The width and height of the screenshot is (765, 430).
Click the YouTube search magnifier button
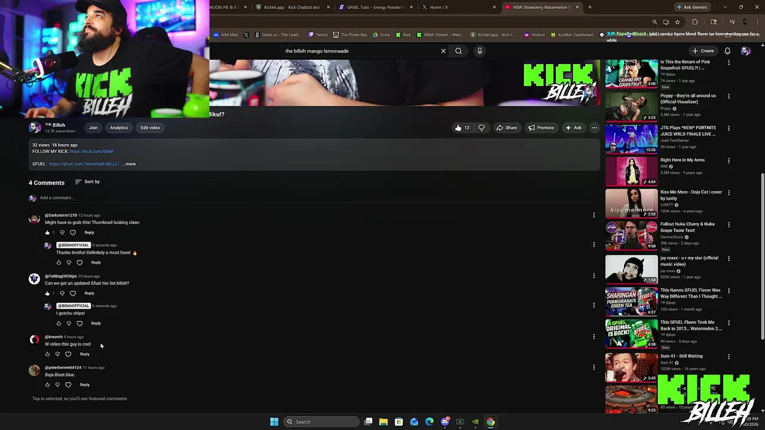click(458, 51)
